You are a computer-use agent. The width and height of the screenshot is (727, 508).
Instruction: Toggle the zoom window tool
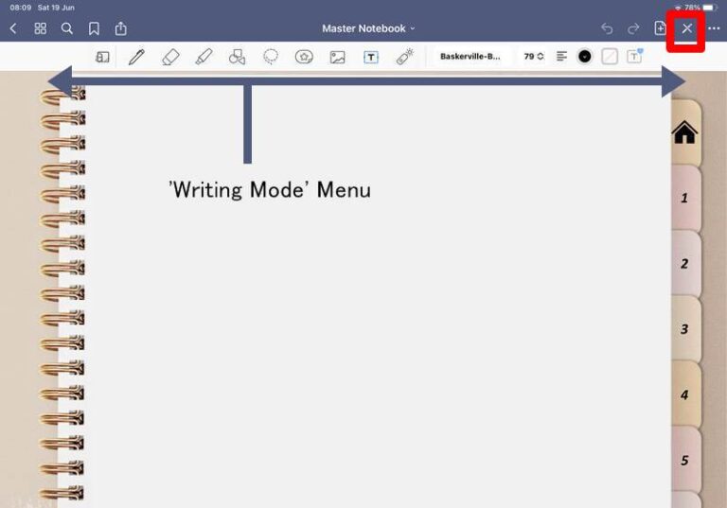102,57
